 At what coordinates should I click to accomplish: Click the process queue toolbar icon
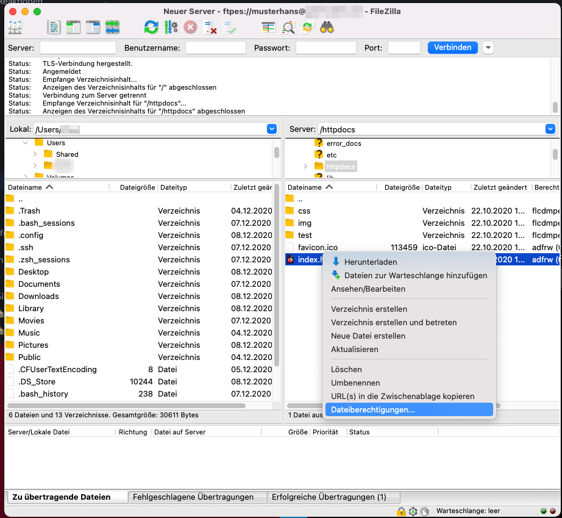pyautogui.click(x=171, y=27)
